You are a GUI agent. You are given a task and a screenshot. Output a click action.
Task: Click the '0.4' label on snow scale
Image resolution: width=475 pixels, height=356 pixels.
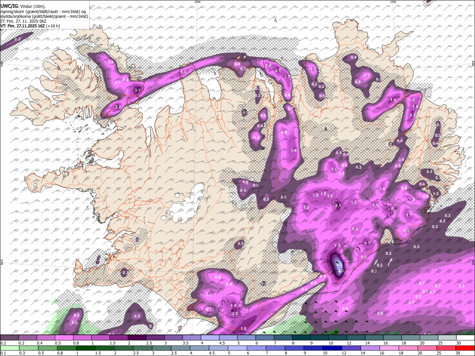click(x=40, y=343)
